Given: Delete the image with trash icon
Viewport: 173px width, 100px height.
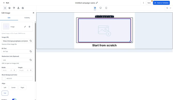Looking at the screenshot, I should pyautogui.click(x=29, y=27).
